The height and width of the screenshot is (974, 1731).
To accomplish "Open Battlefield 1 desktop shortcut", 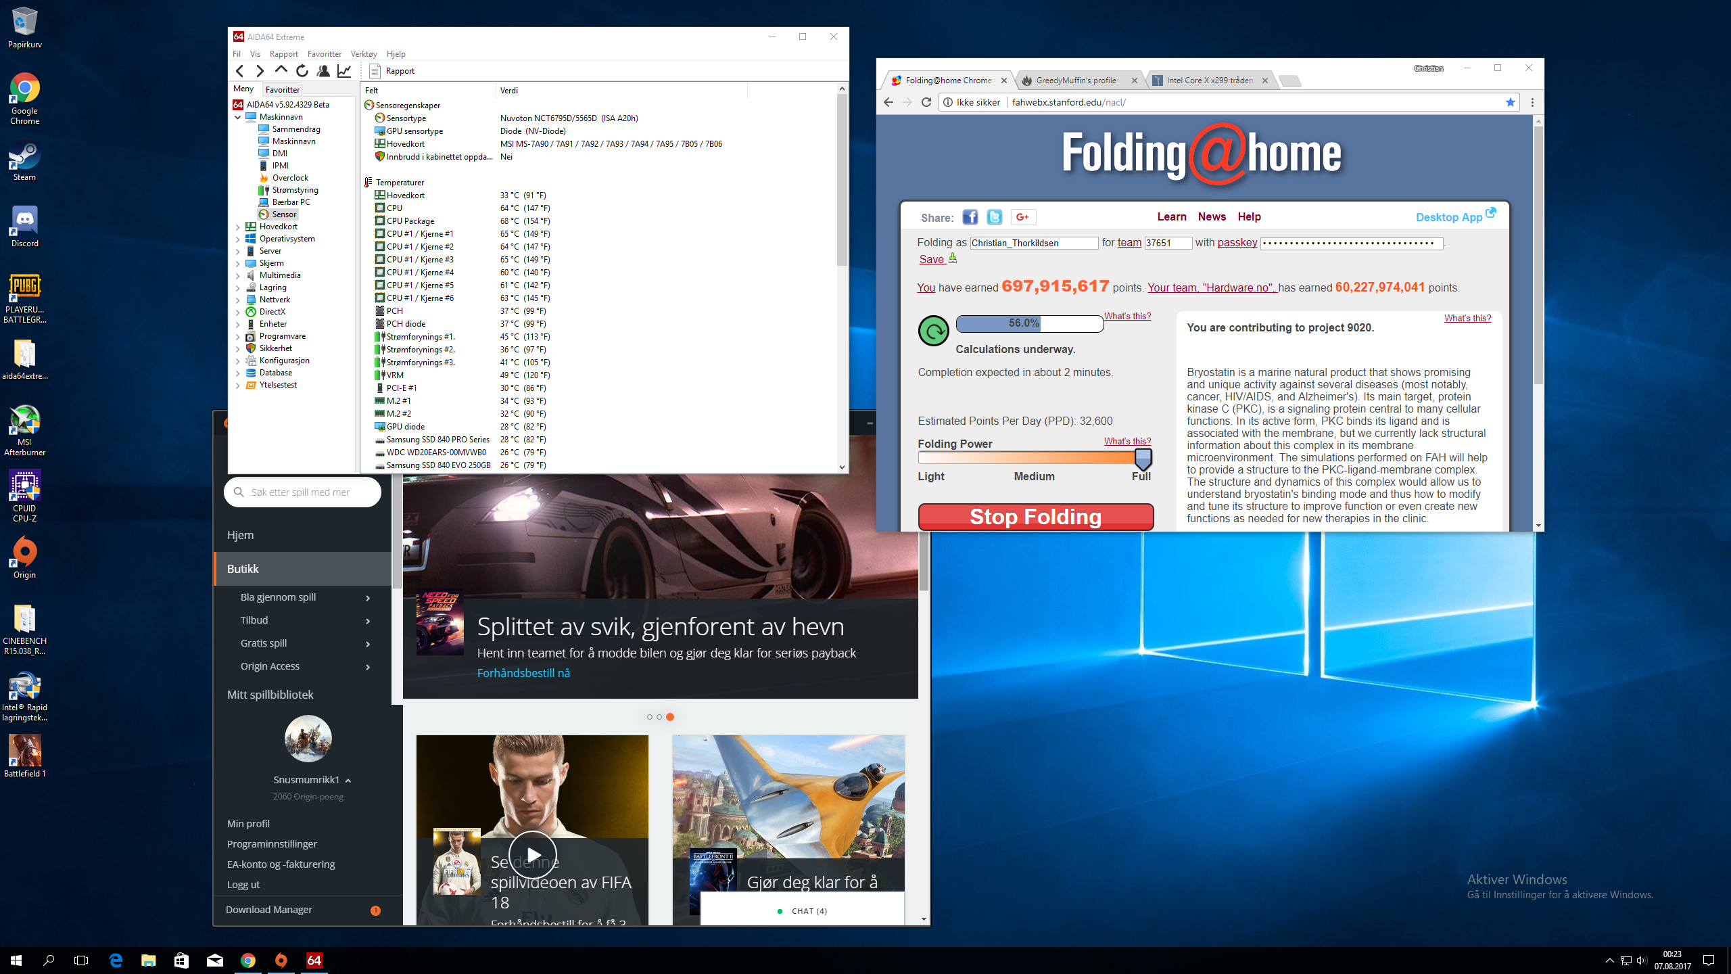I will [24, 756].
